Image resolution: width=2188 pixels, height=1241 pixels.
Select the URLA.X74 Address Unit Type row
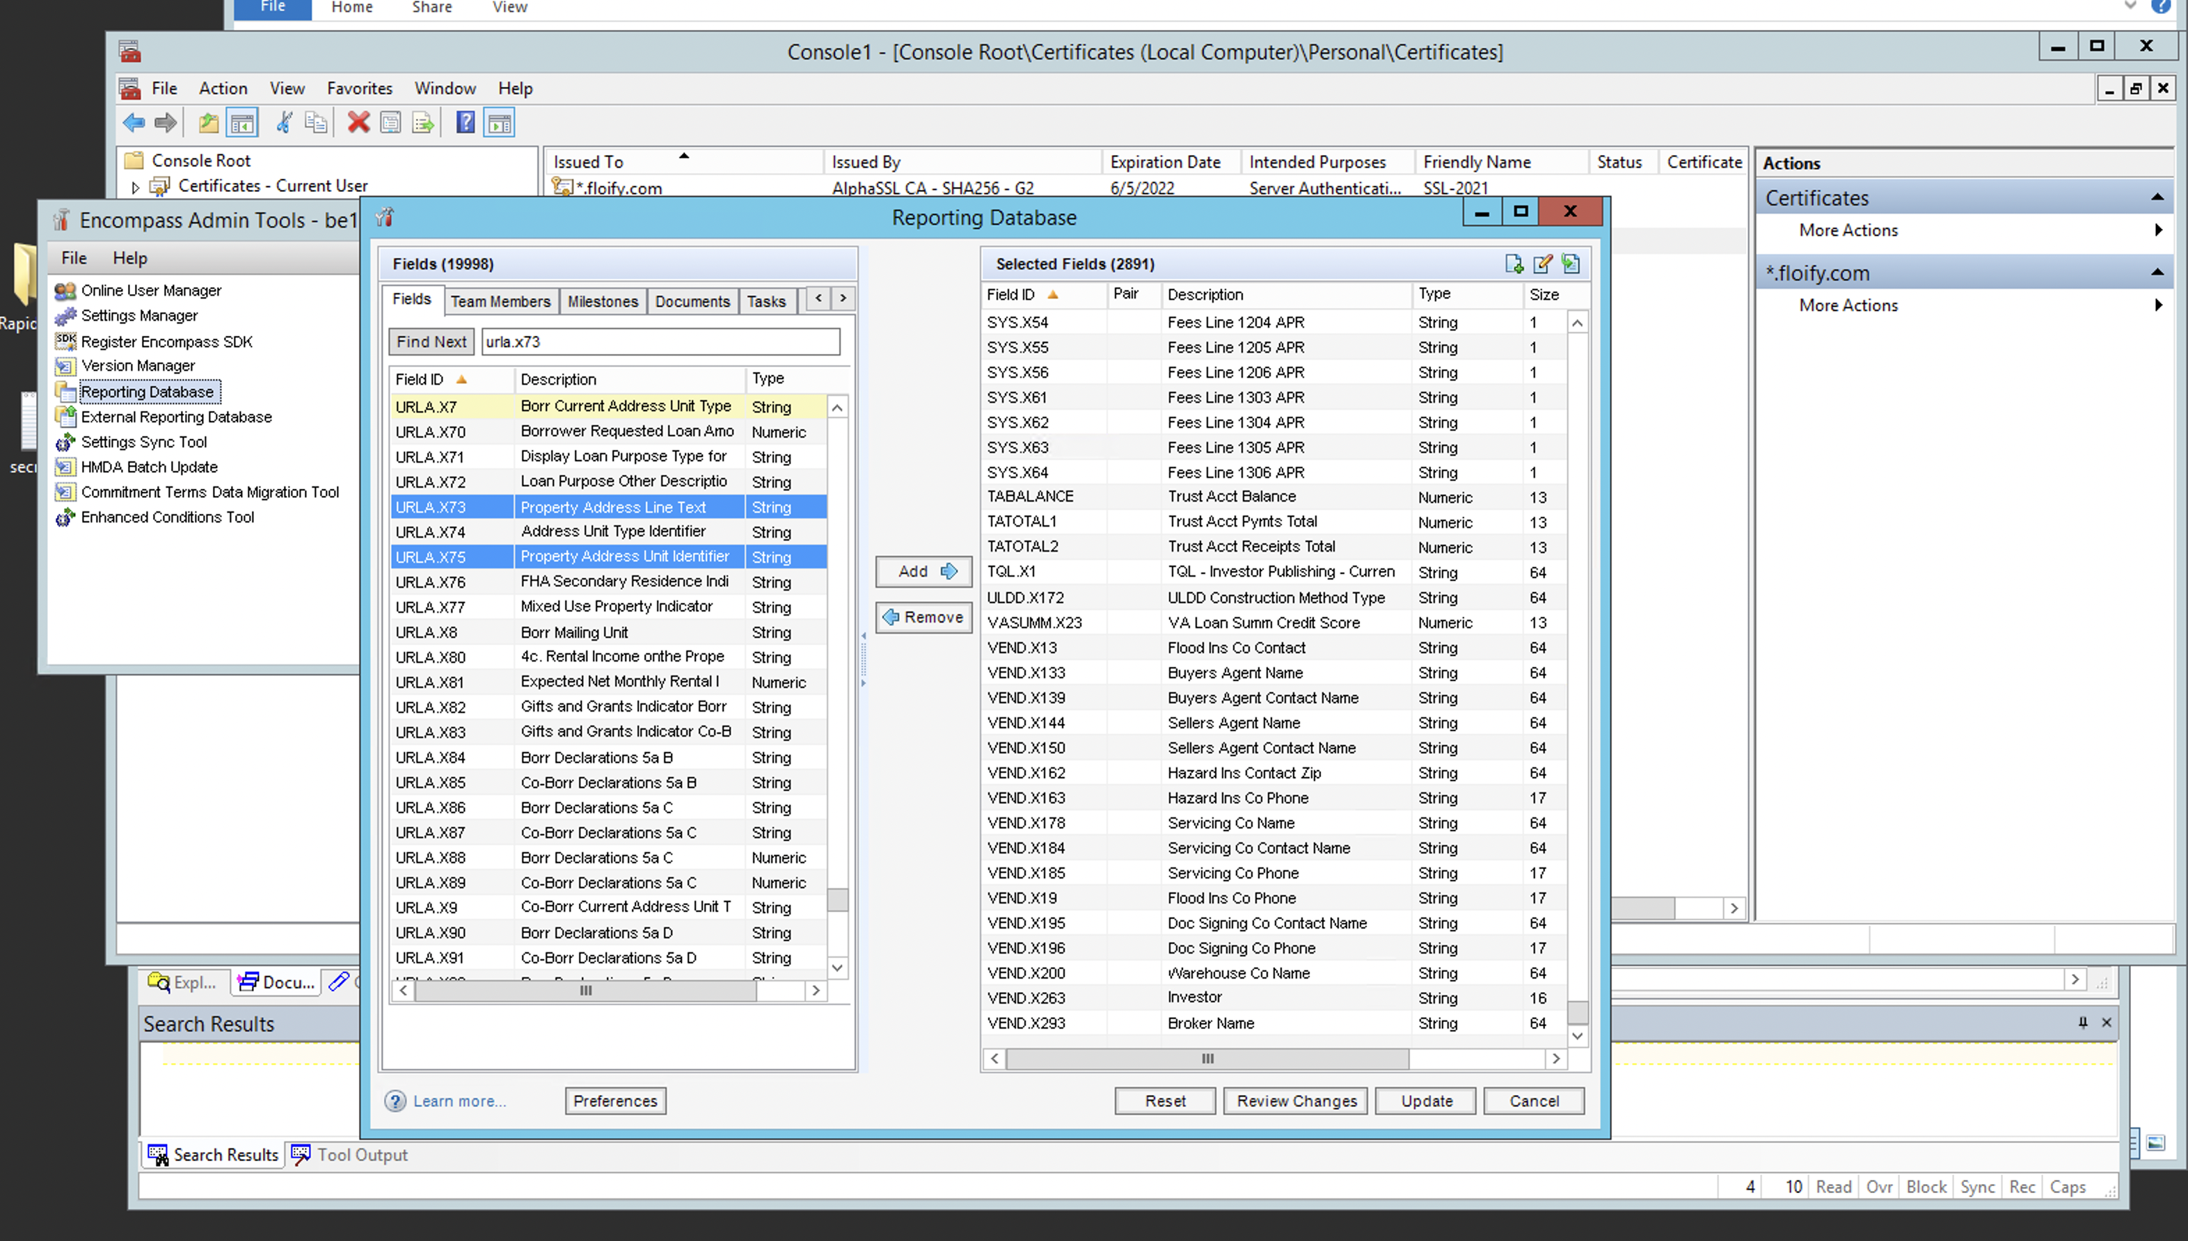pyautogui.click(x=609, y=532)
